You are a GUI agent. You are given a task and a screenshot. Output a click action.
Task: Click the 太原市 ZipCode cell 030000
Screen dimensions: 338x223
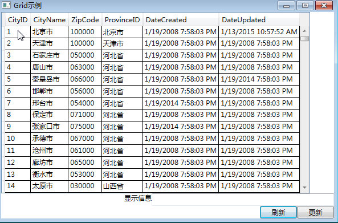click(x=85, y=186)
